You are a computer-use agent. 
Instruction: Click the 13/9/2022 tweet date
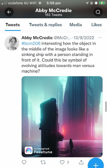84,38
